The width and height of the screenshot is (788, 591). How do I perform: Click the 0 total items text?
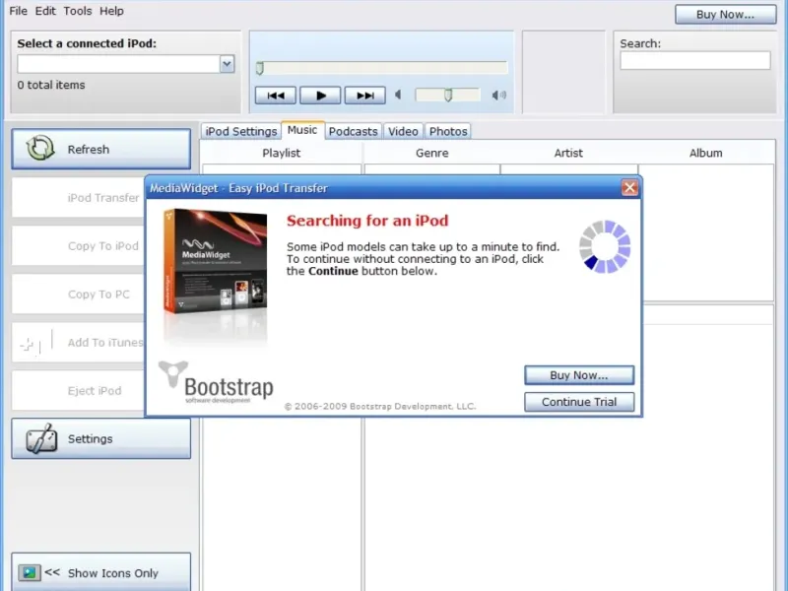[x=51, y=85]
